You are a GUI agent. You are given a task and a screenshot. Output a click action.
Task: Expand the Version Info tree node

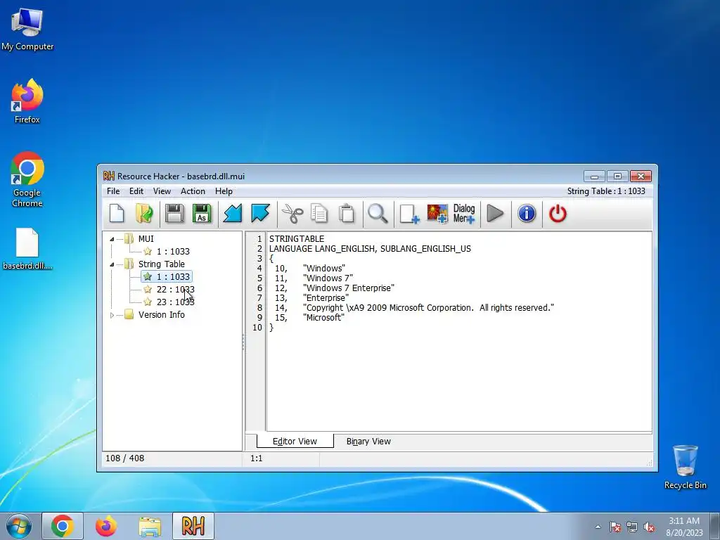pos(112,315)
